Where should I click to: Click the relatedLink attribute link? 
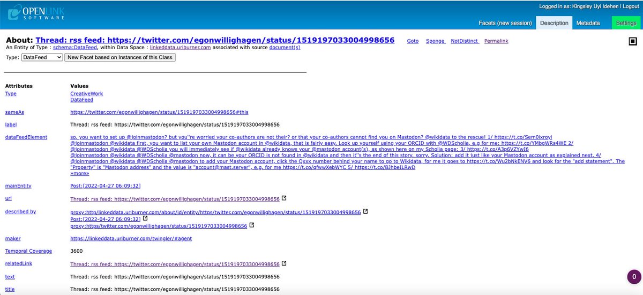tap(19, 264)
